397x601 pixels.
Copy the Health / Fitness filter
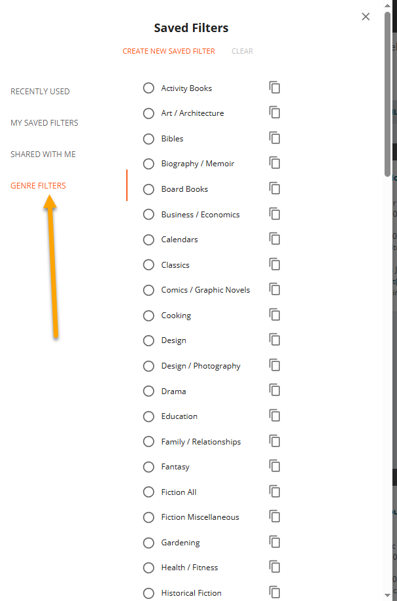coord(275,567)
